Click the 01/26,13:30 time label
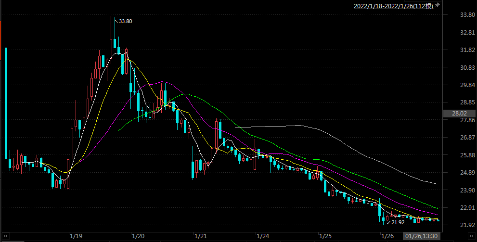The width and height of the screenshot is (477, 242). pyautogui.click(x=421, y=236)
